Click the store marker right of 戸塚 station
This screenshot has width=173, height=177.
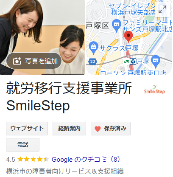(x=156, y=62)
